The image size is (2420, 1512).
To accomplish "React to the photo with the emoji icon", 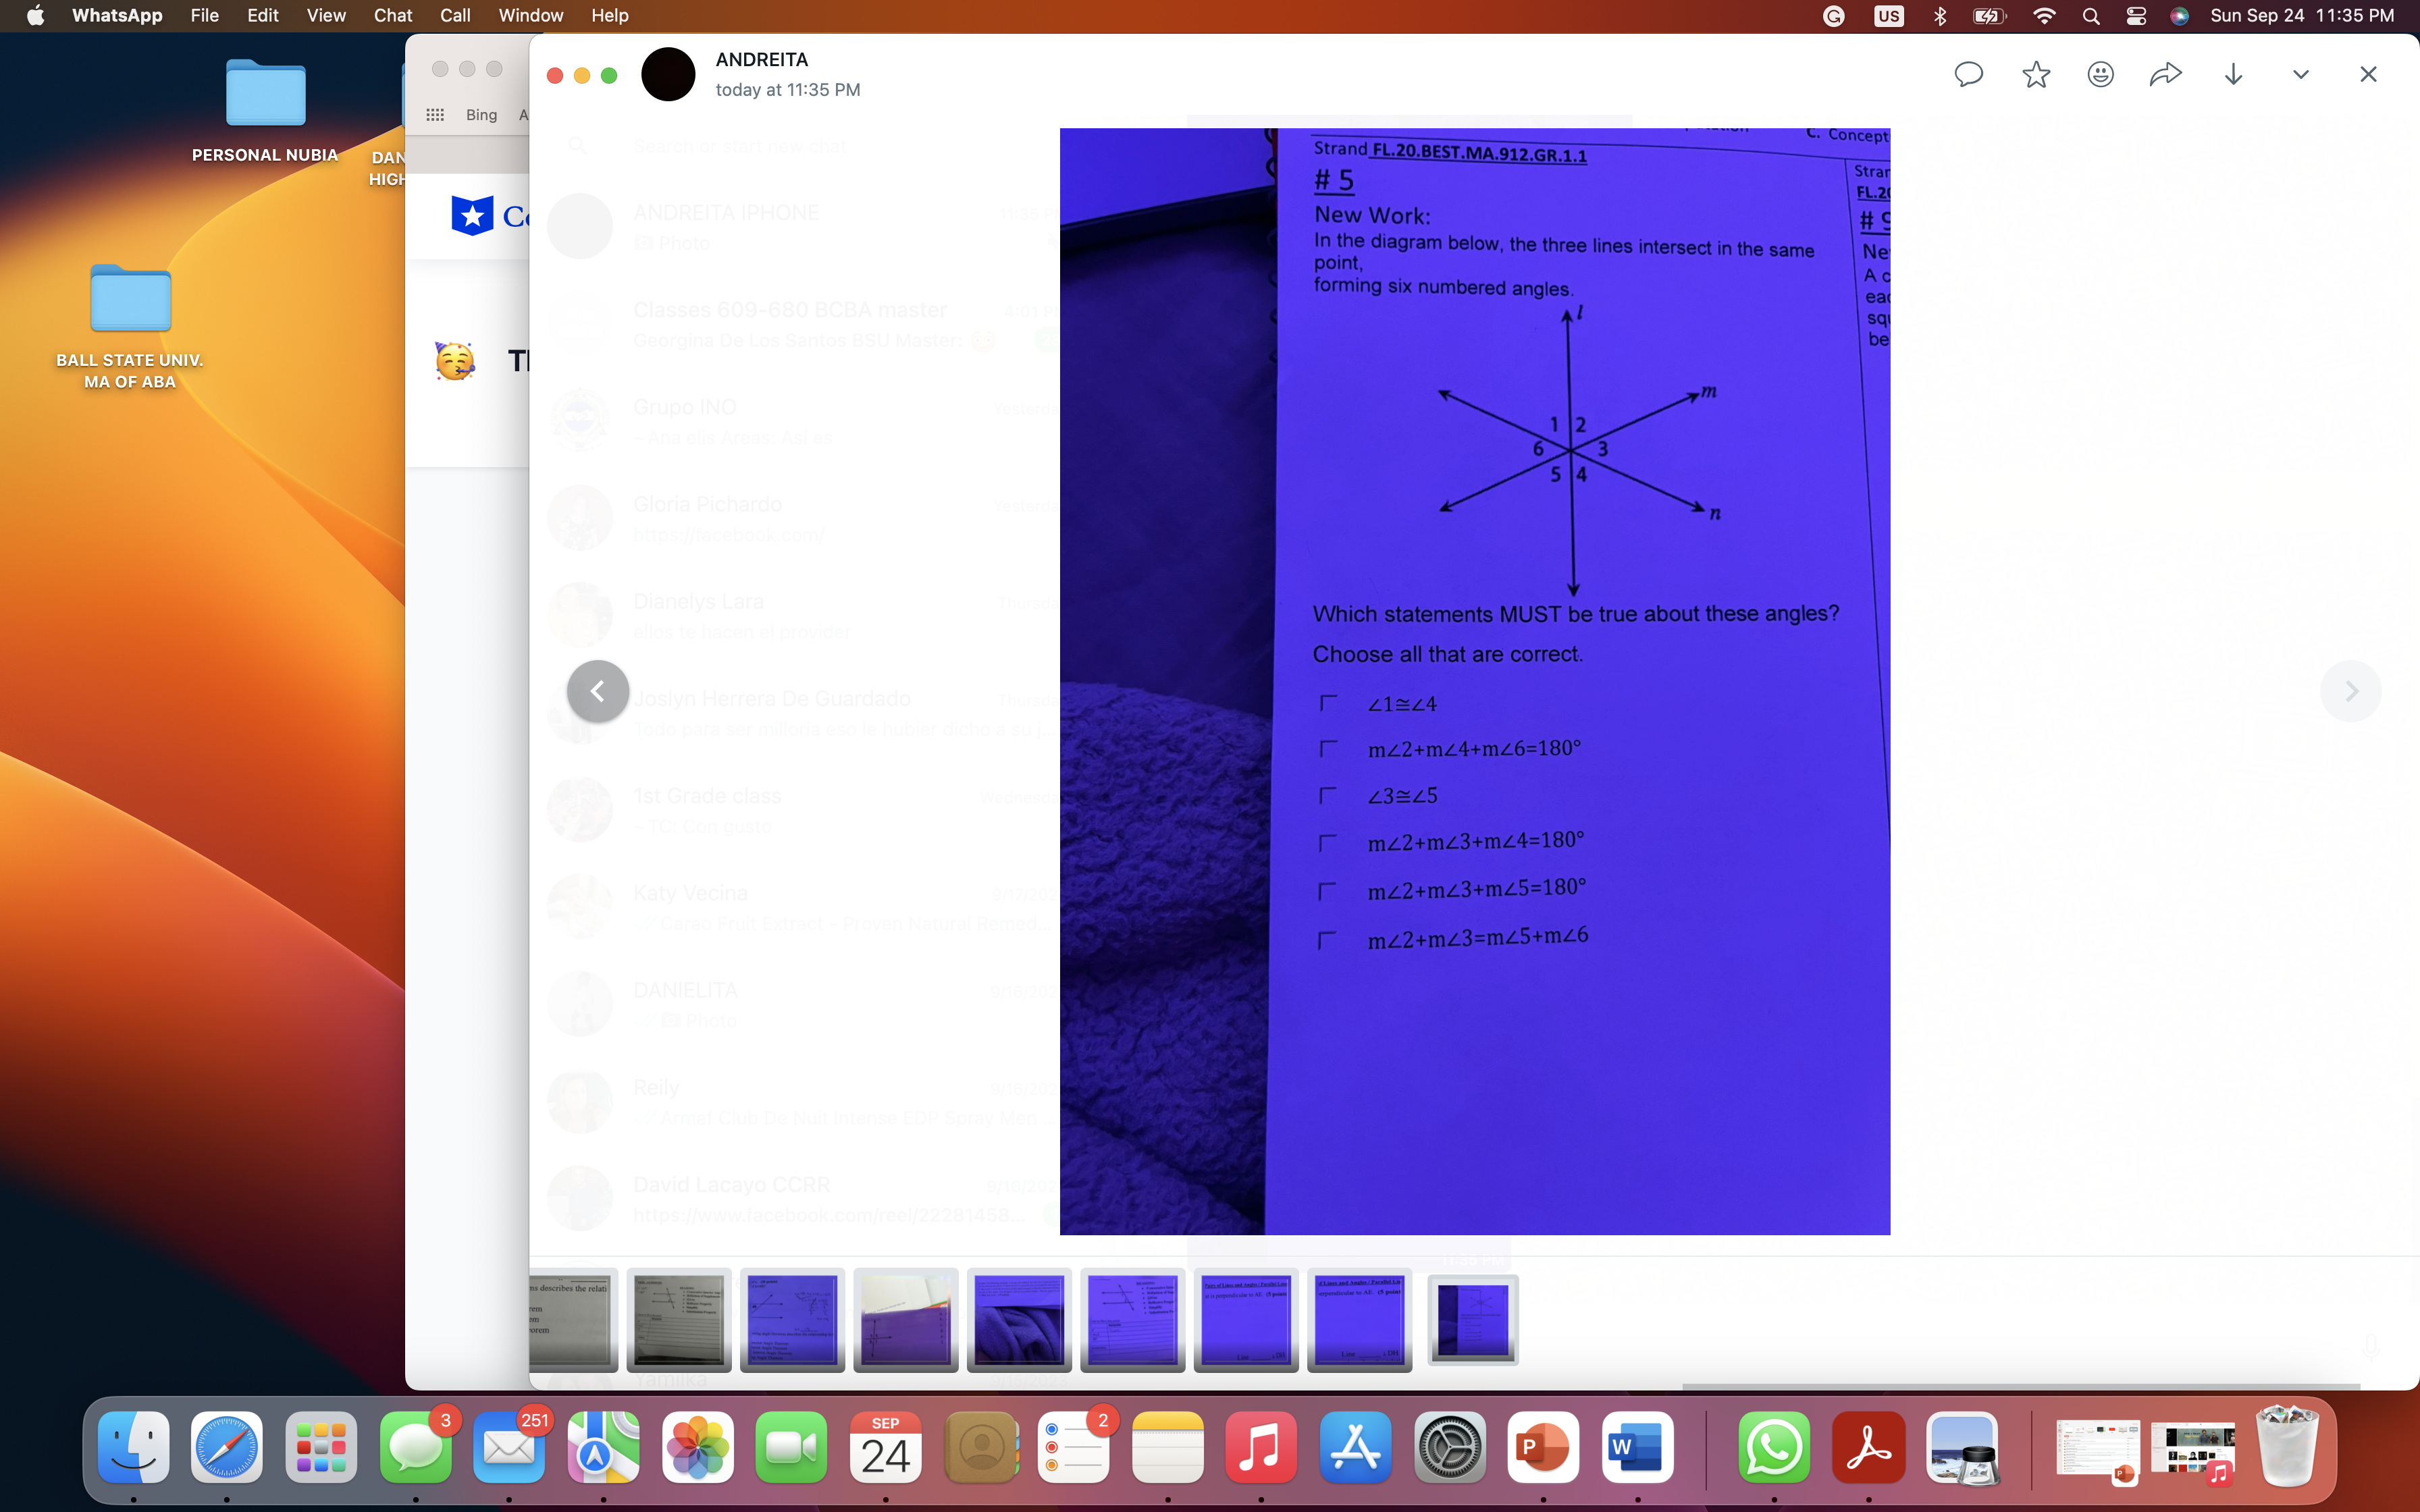I will coord(2100,74).
